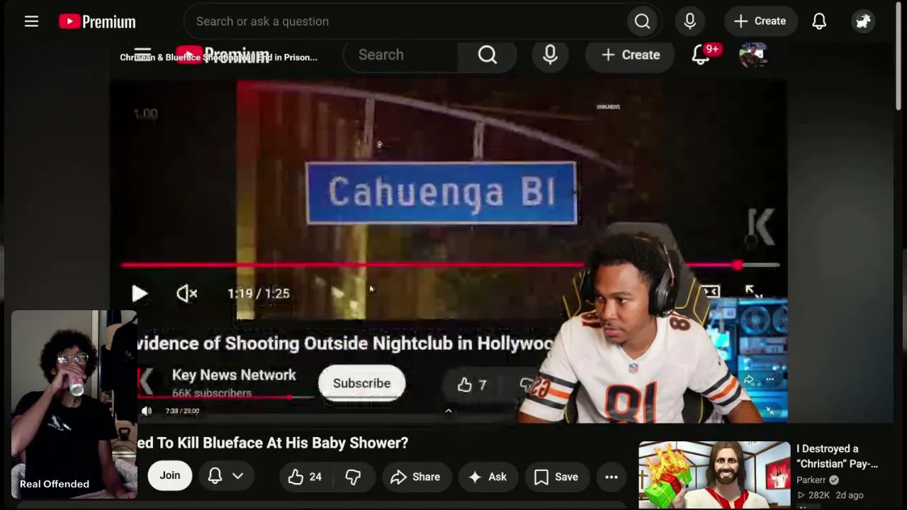Click the fullscreen arrows icon in the nested player
The image size is (907, 510).
tap(754, 292)
